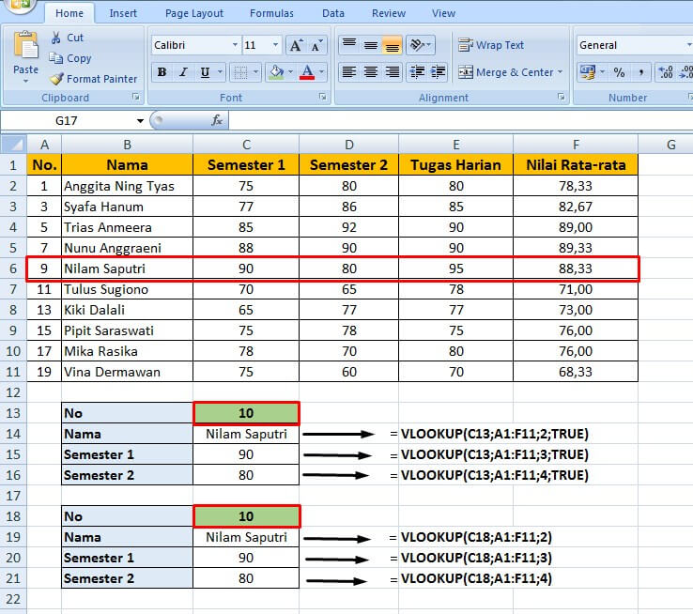This screenshot has width=693, height=614.
Task: Click cell showing 89,33
Action: pyautogui.click(x=576, y=248)
